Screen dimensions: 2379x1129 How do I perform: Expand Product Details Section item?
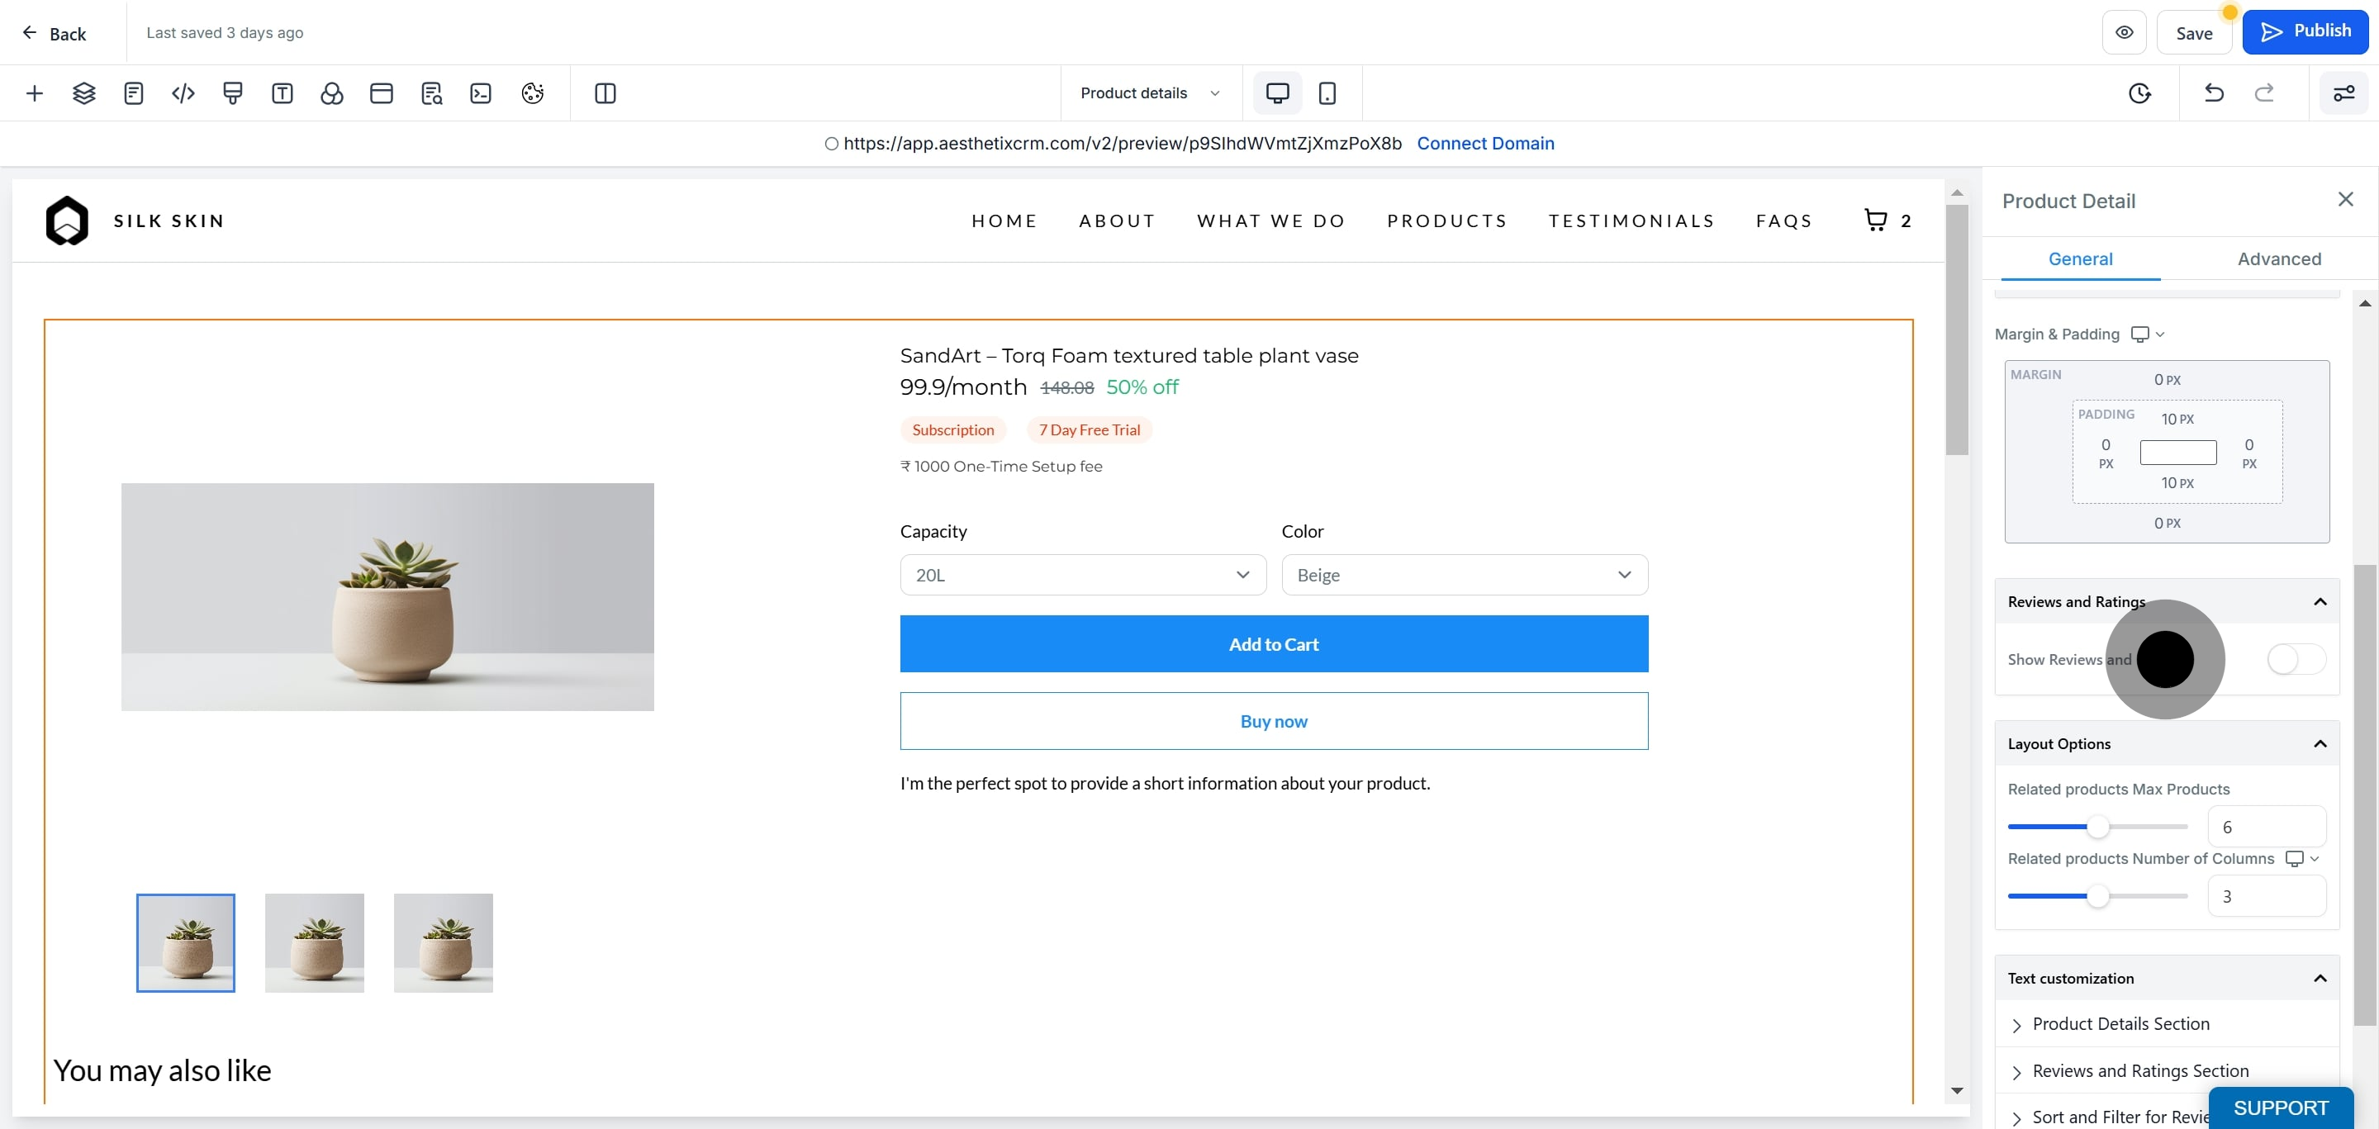coord(2120,1024)
